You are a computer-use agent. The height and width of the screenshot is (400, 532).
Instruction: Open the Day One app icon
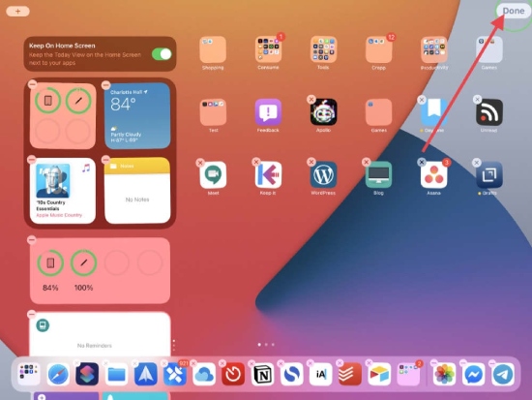[x=434, y=112]
